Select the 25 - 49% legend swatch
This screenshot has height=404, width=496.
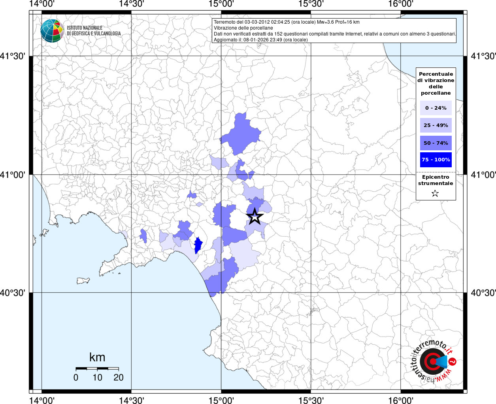(436, 125)
